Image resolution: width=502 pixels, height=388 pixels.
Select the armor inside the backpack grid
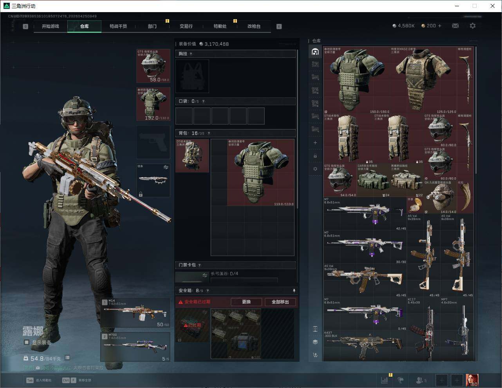[261, 172]
